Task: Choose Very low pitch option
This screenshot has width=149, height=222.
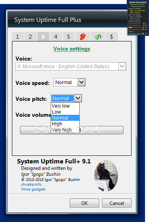Action: pyautogui.click(x=65, y=106)
